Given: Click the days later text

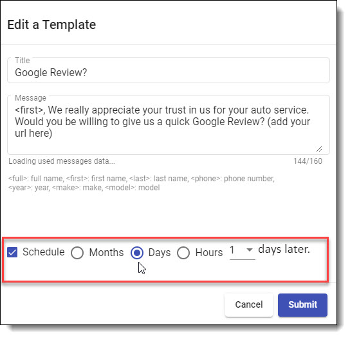Looking at the screenshot, I should click(x=284, y=250).
